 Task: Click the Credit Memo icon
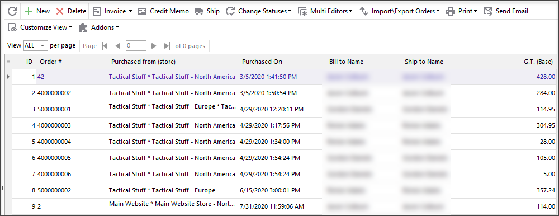(x=142, y=11)
